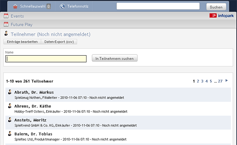Click the Future Play calendar icon

point(6,24)
